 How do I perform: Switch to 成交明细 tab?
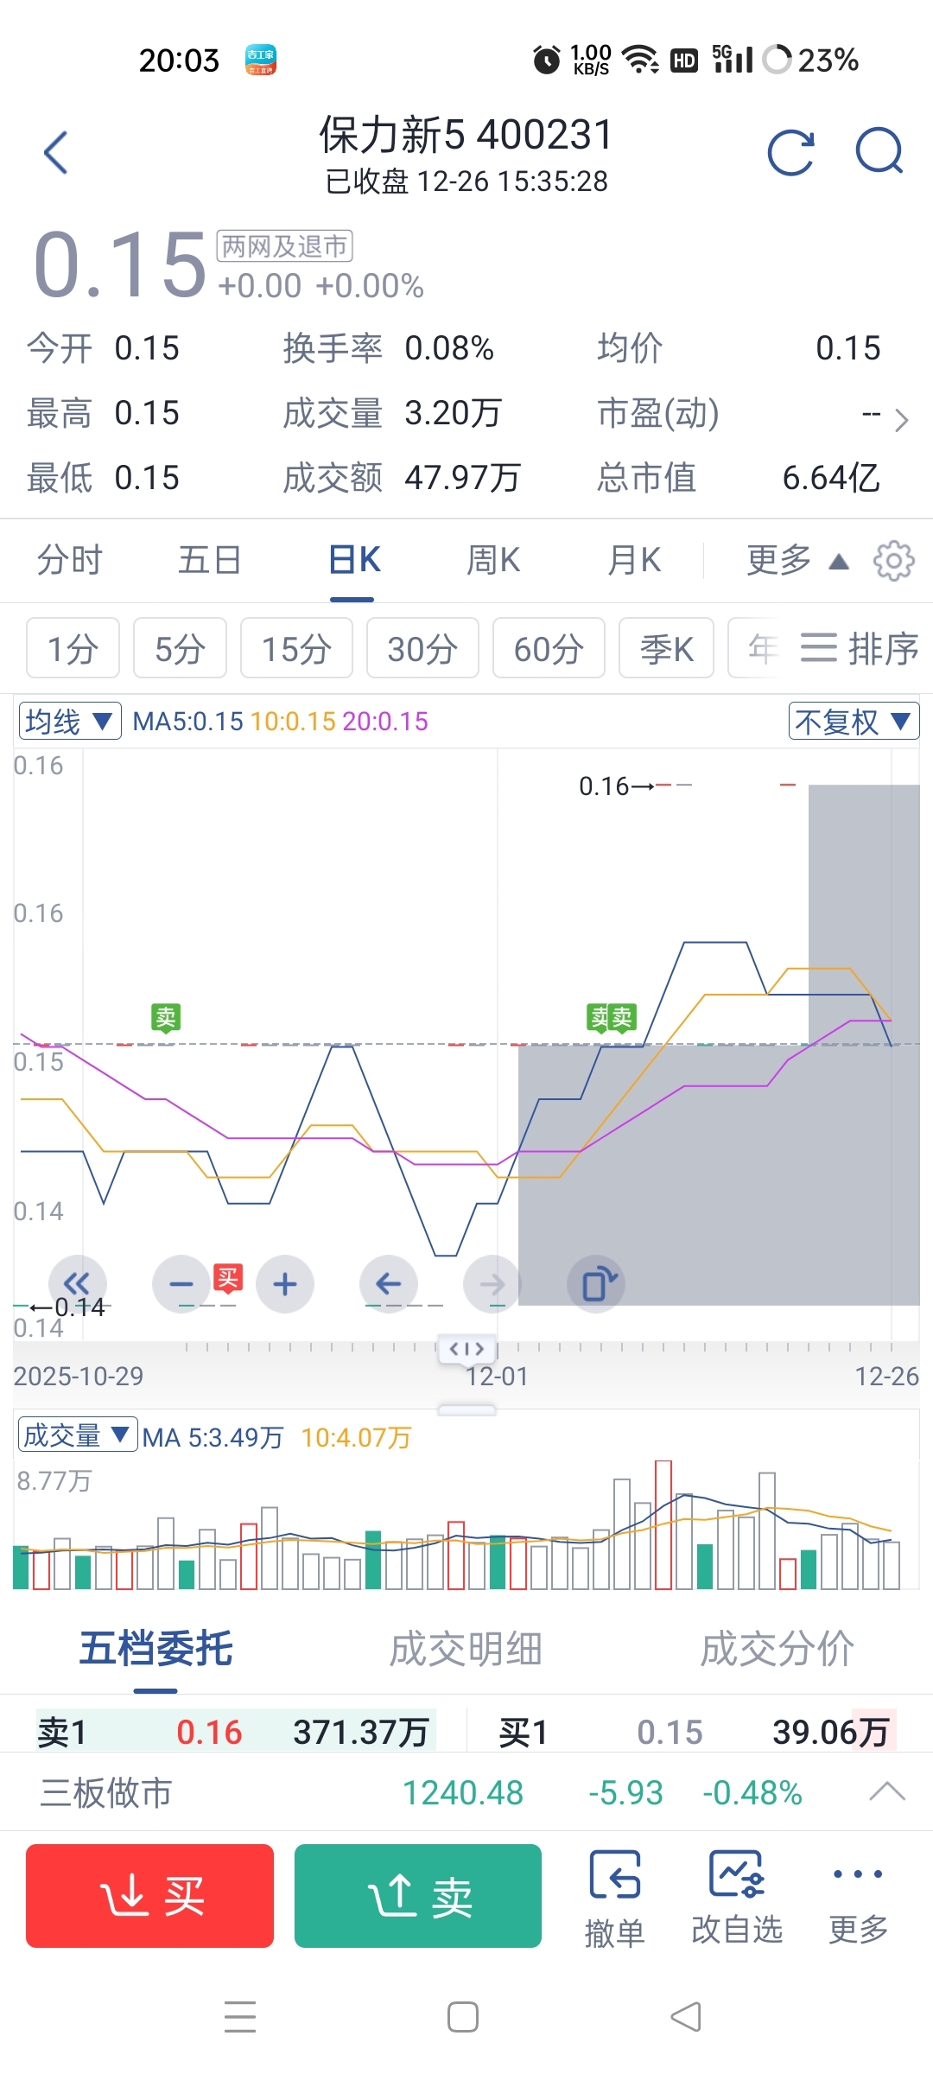pos(466,1649)
